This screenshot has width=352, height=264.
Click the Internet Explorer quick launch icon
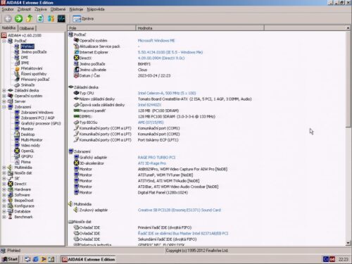pyautogui.click(x=36, y=259)
